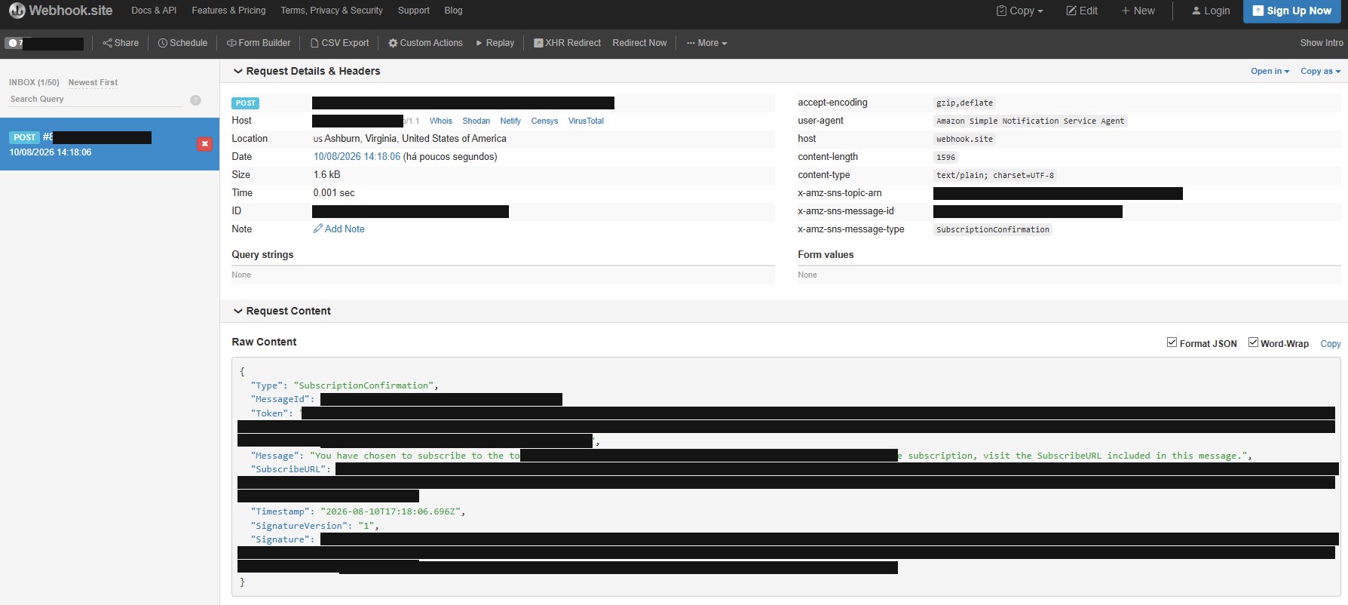Click the Login link
The width and height of the screenshot is (1348, 605).
pyautogui.click(x=1211, y=11)
